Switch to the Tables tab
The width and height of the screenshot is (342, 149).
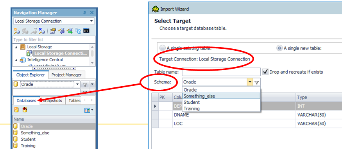[x=74, y=101]
